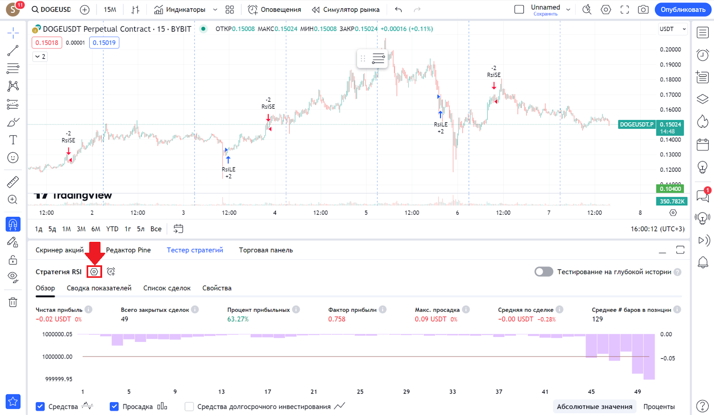This screenshot has height=415, width=714.
Task: Toggle magnet mode for drawings
Action: pos(13,224)
